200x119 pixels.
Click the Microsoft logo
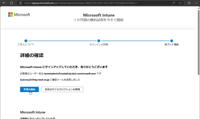(19, 15)
